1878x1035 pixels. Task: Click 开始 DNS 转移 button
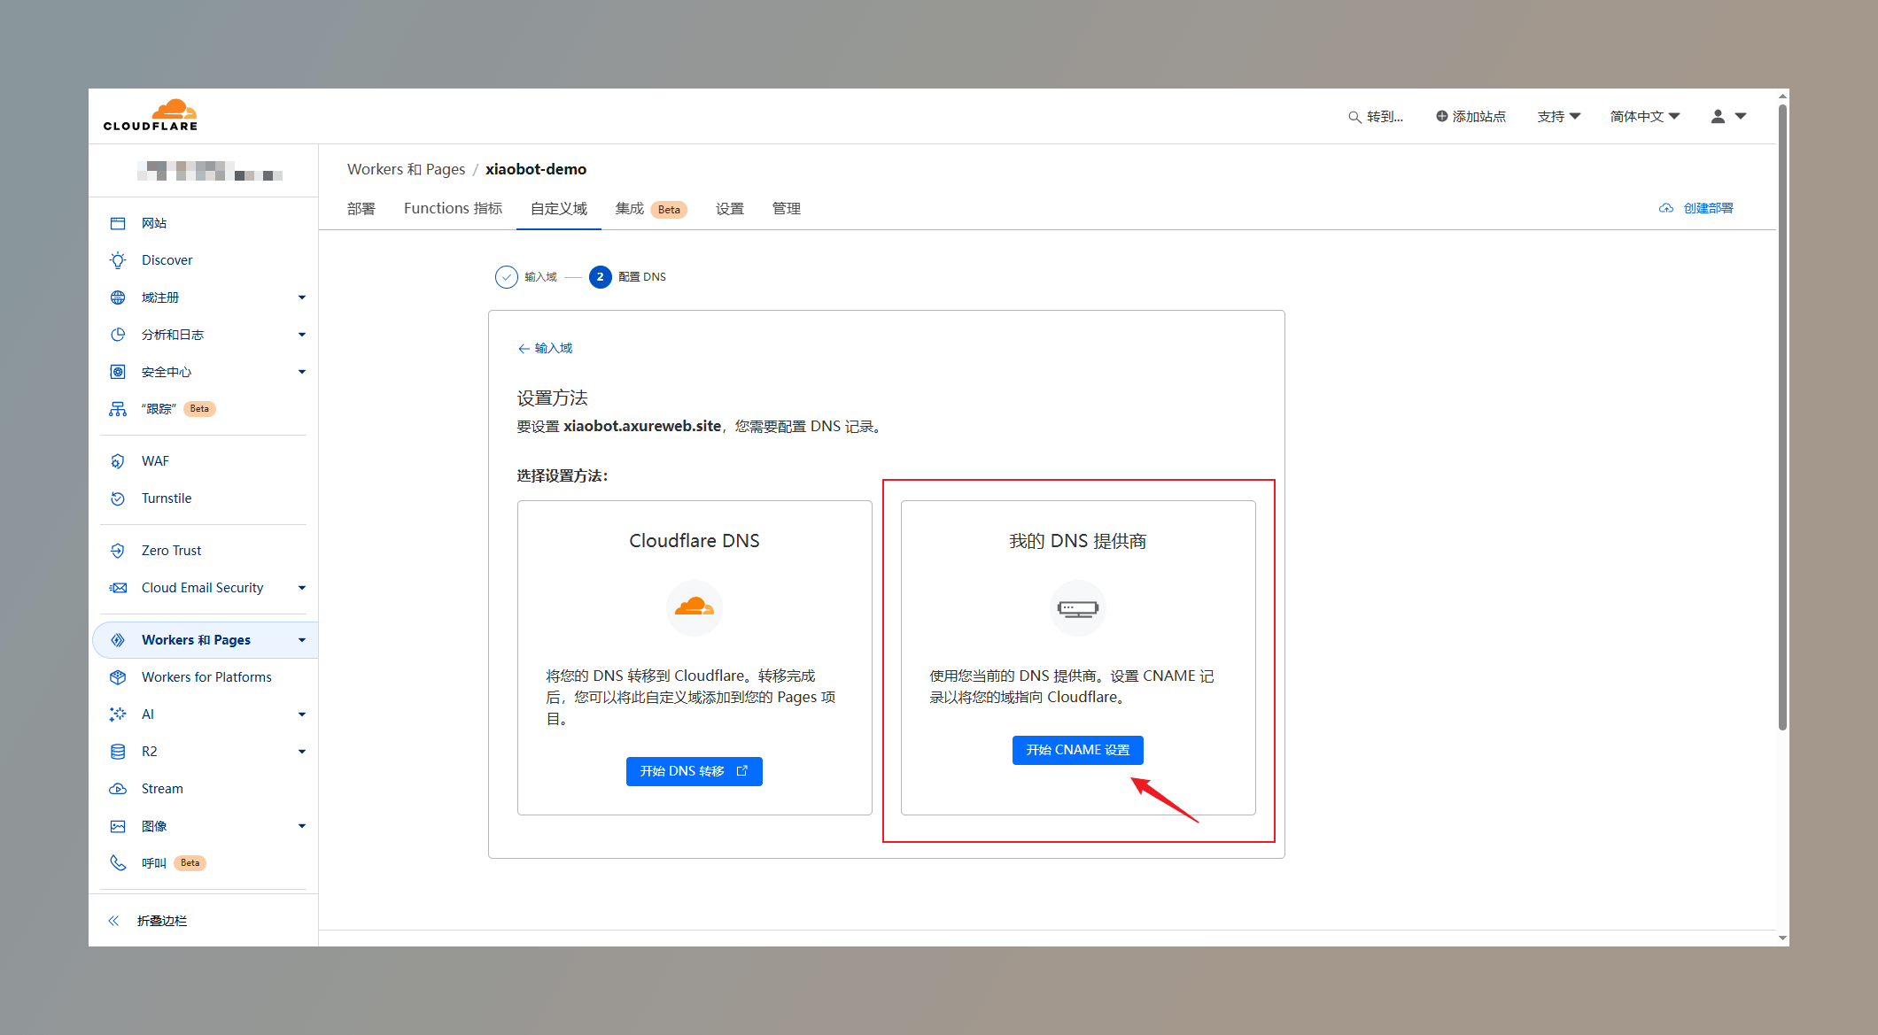pyautogui.click(x=693, y=771)
